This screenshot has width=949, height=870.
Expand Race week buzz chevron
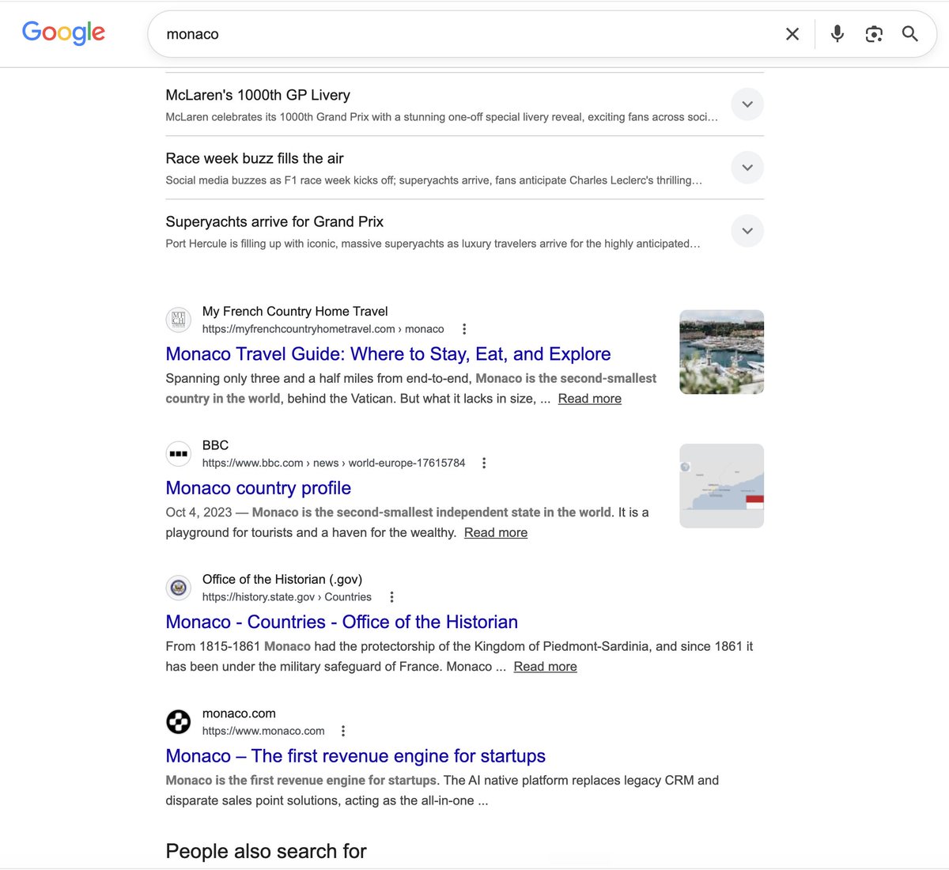(747, 168)
